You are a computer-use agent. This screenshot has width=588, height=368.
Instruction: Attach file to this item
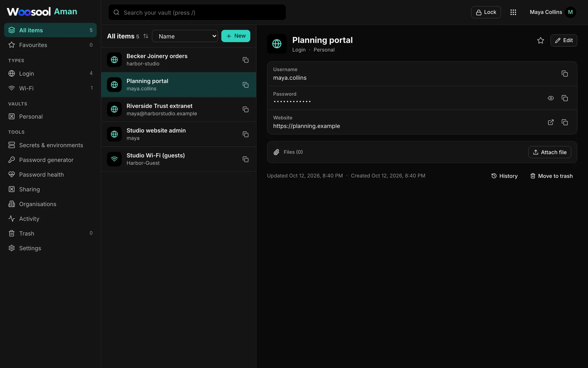click(550, 152)
